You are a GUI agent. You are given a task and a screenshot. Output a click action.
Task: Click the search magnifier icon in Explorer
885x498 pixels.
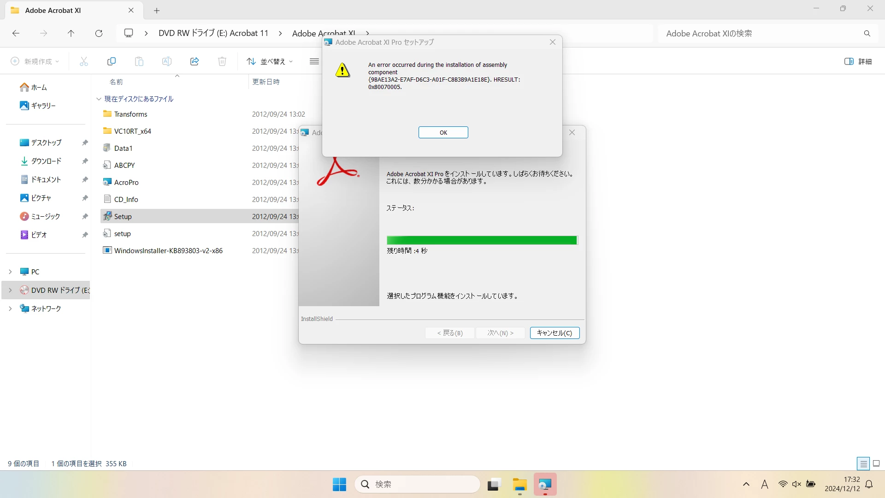867,33
